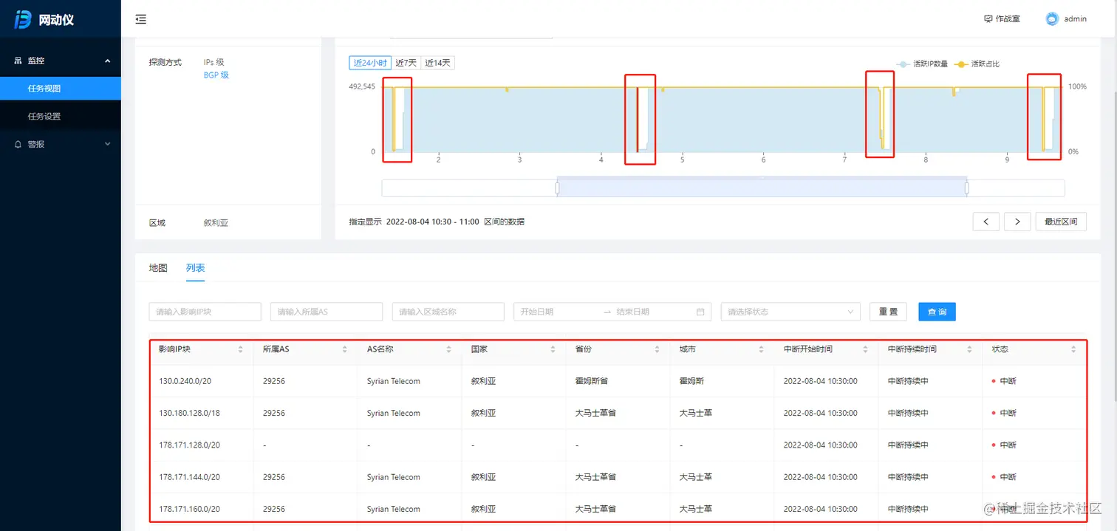Viewport: 1117px width, 531px height.
Task: Click the 最近区间 button
Action: pyautogui.click(x=1061, y=222)
